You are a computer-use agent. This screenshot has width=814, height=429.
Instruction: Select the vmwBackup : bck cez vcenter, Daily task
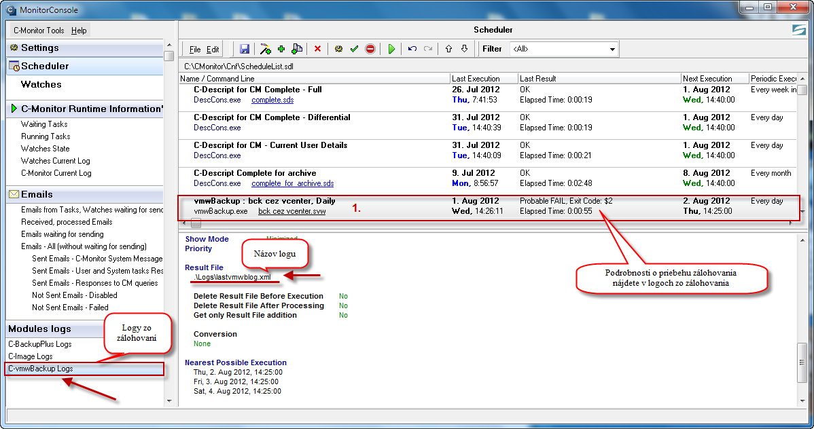264,201
